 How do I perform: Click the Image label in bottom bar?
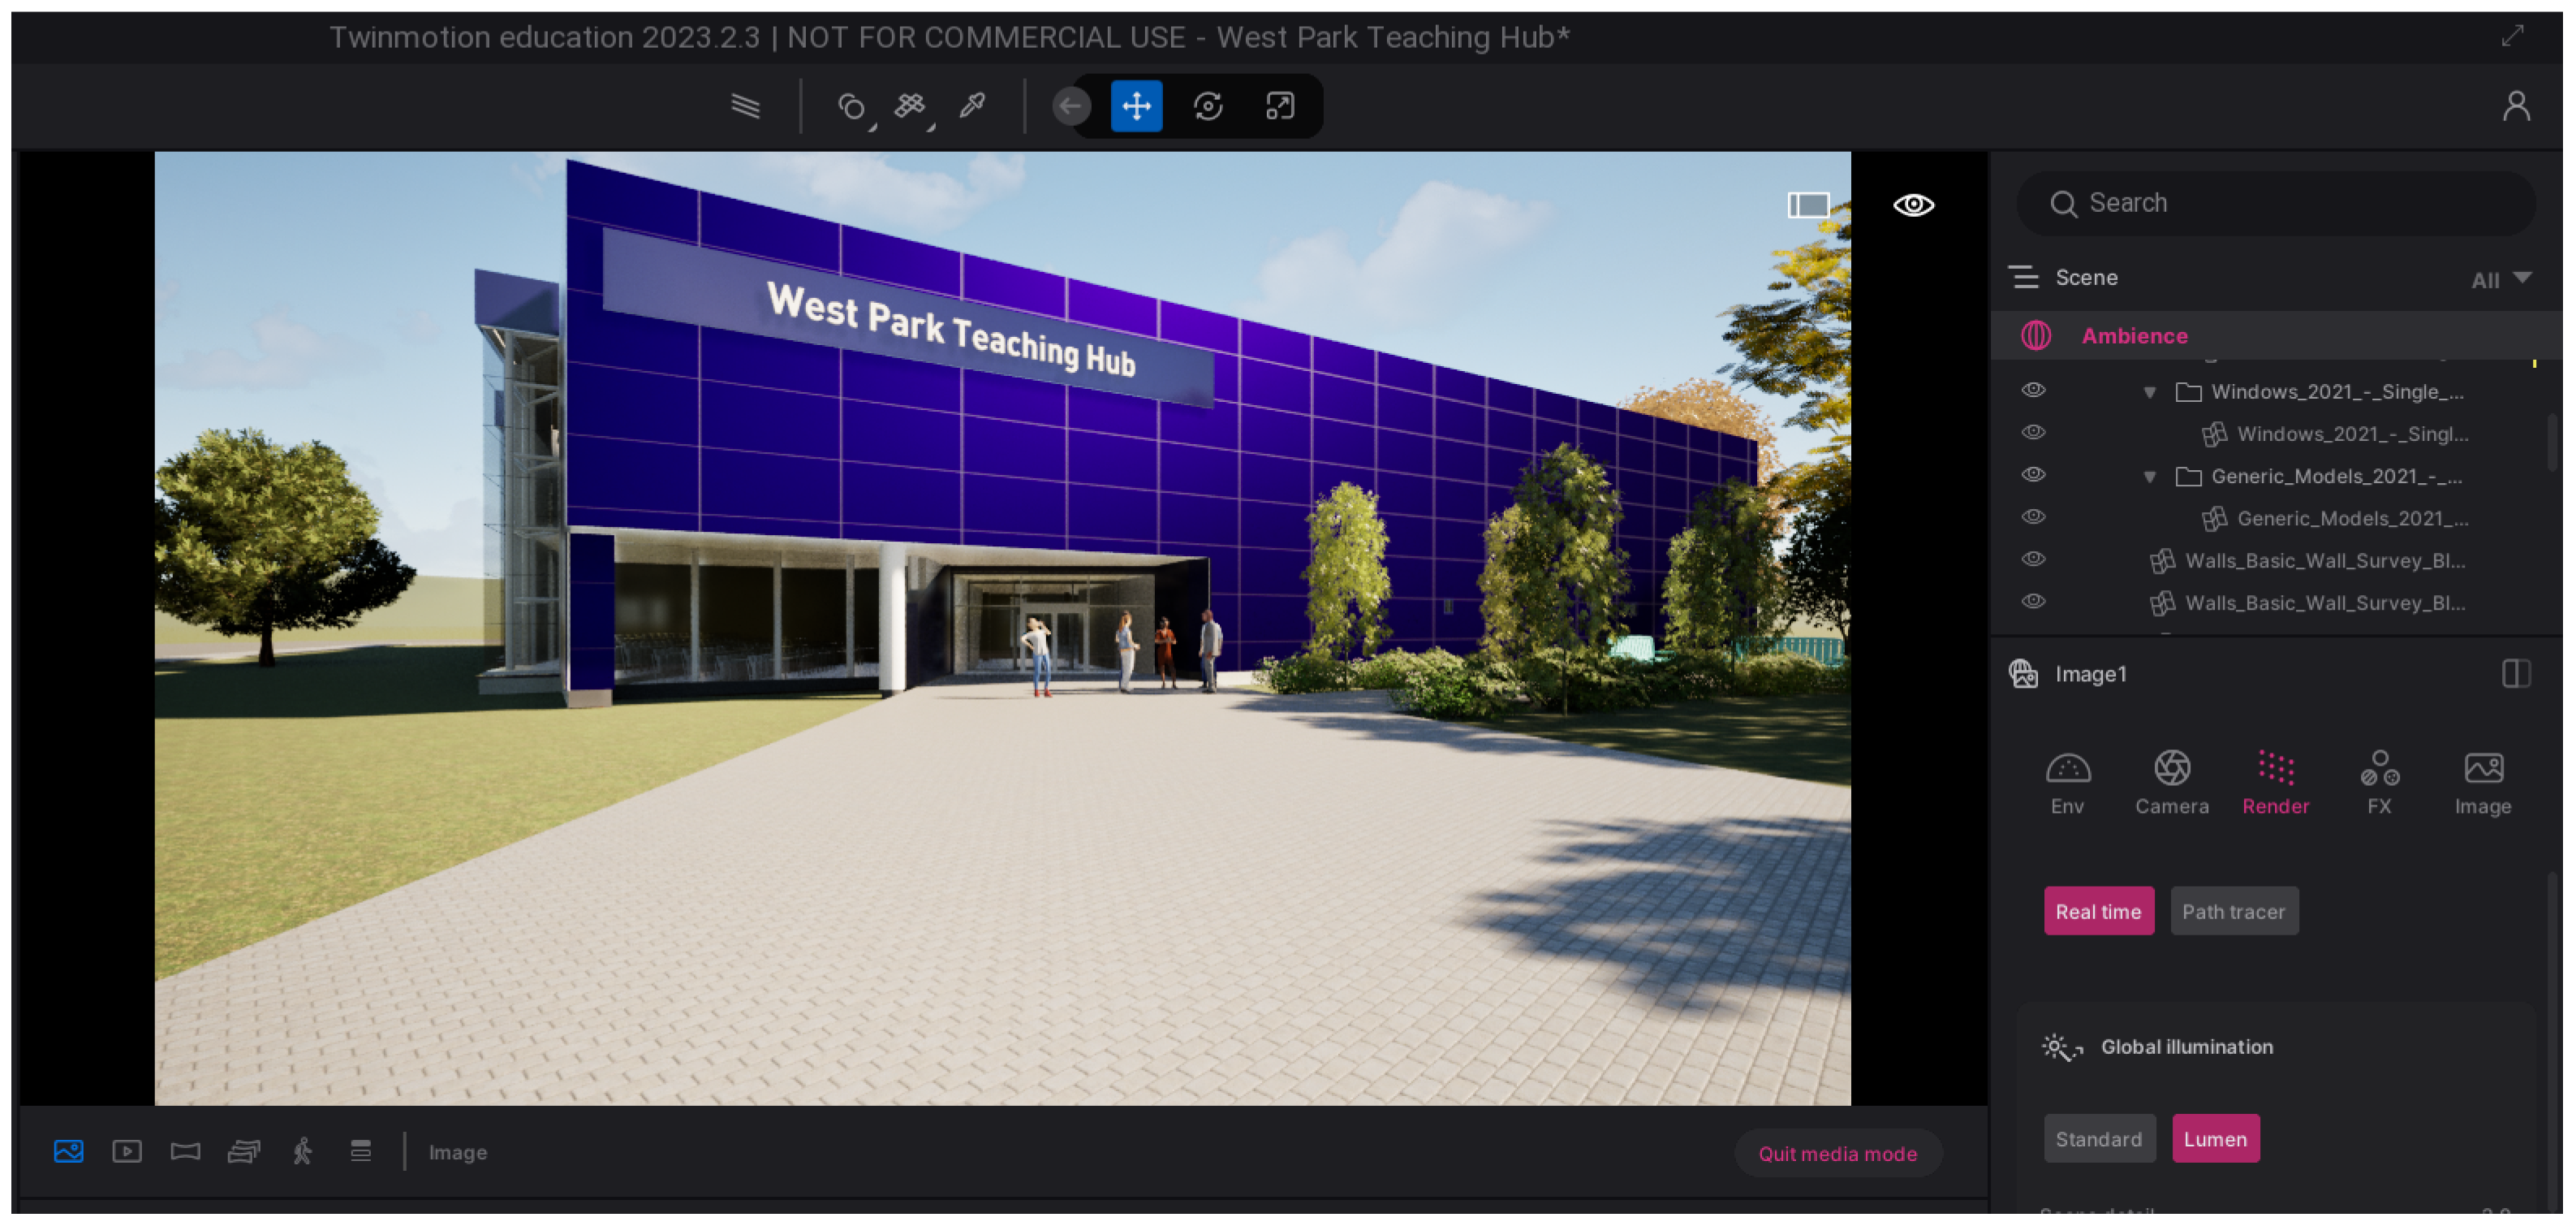(x=457, y=1152)
